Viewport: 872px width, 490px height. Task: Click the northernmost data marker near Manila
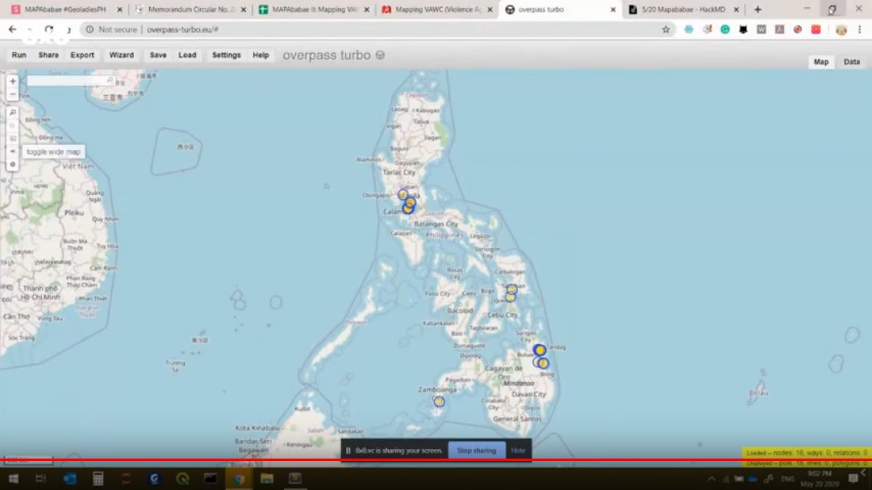(x=403, y=194)
